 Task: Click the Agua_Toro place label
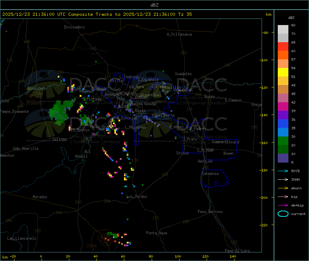37,88
